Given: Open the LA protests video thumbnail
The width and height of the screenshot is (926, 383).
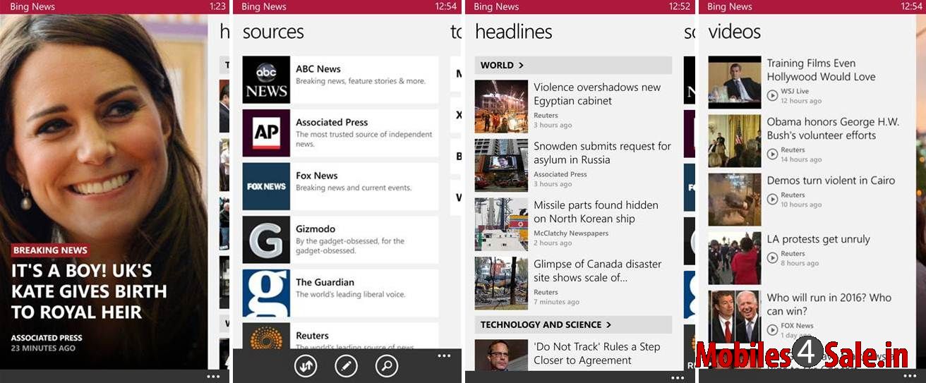Looking at the screenshot, I should tap(735, 259).
